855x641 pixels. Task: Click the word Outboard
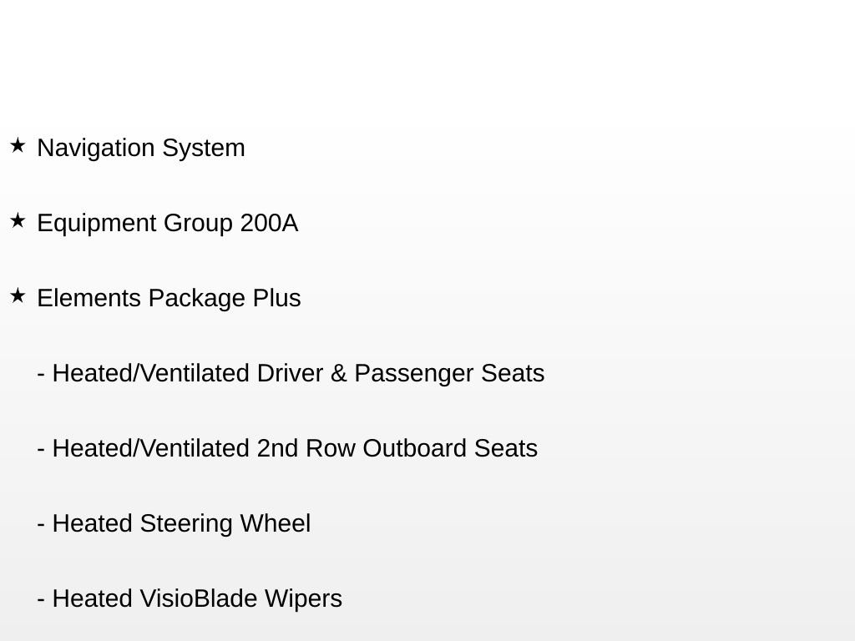414,448
